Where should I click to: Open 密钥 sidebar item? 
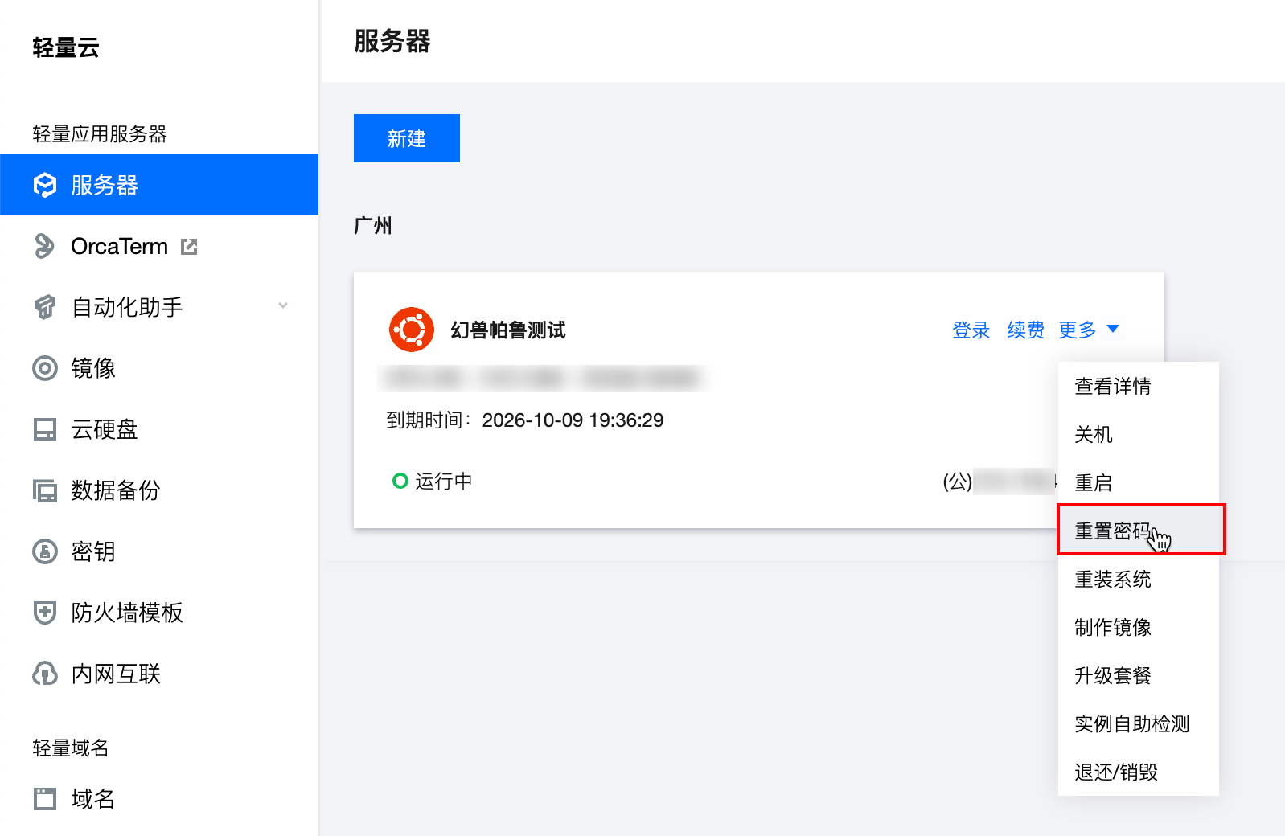tap(159, 551)
